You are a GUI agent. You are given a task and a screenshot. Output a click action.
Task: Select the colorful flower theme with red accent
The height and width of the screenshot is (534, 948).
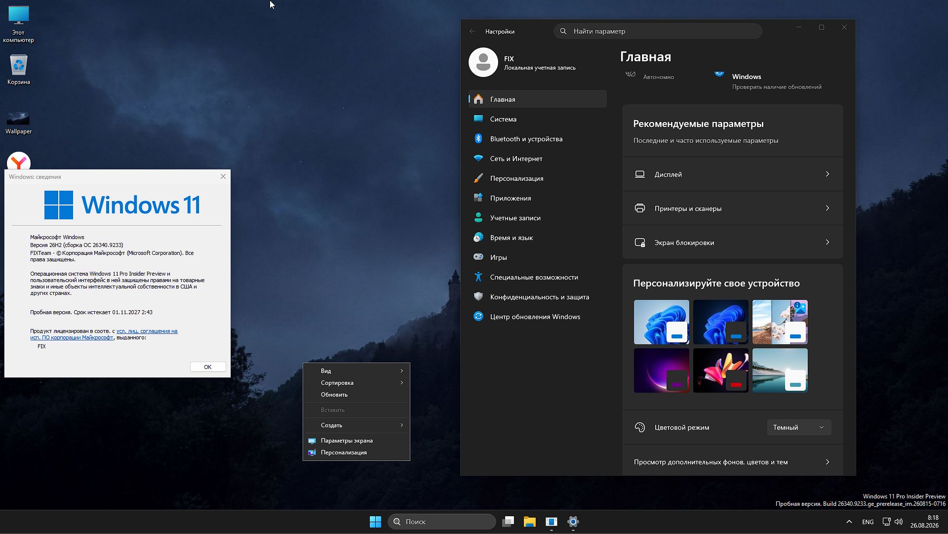click(x=721, y=370)
